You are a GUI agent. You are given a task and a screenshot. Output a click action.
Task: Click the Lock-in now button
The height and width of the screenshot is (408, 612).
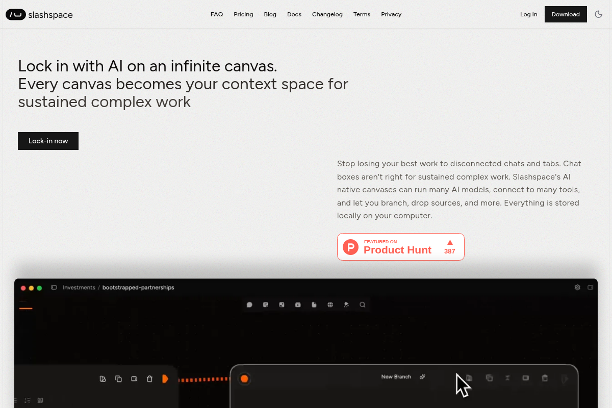(48, 141)
